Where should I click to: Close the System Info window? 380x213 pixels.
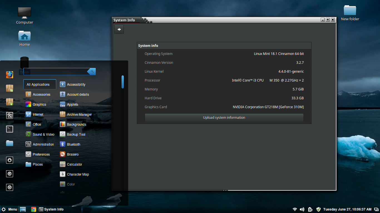[333, 20]
